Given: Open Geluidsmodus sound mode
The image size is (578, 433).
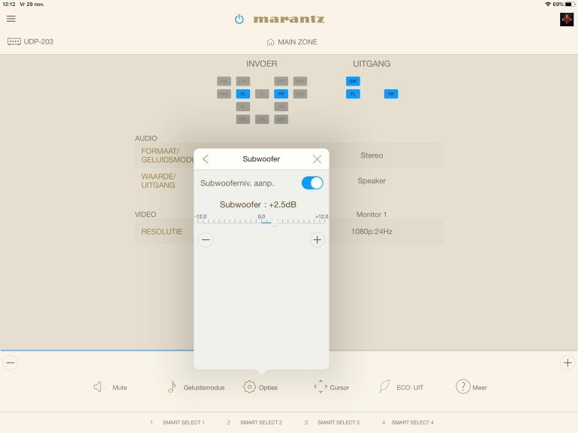Looking at the screenshot, I should pos(173,386).
